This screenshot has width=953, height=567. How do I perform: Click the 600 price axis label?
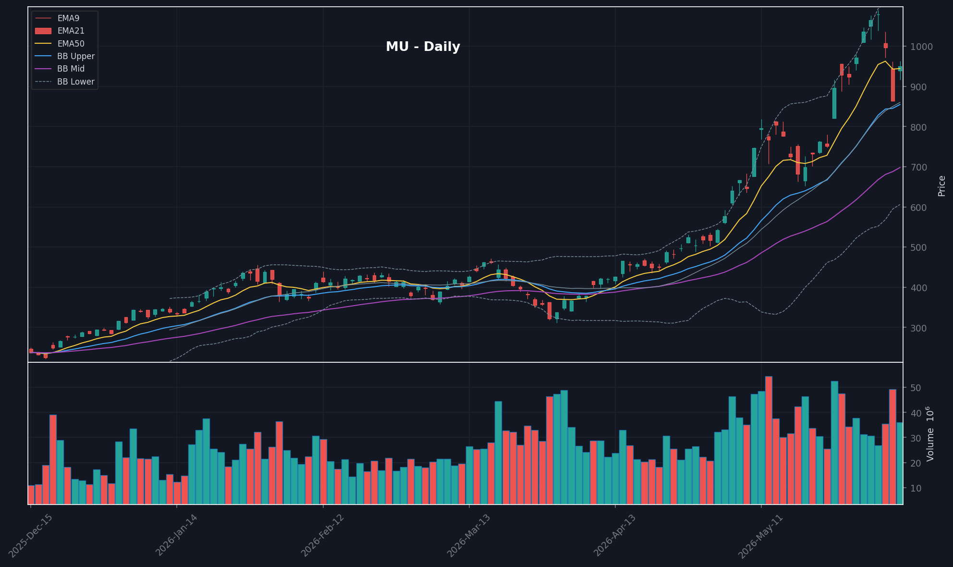click(918, 208)
